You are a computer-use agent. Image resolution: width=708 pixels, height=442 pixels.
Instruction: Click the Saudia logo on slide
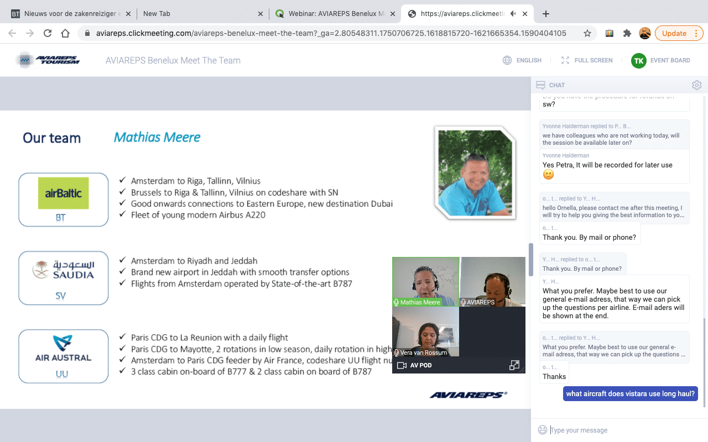pyautogui.click(x=64, y=270)
